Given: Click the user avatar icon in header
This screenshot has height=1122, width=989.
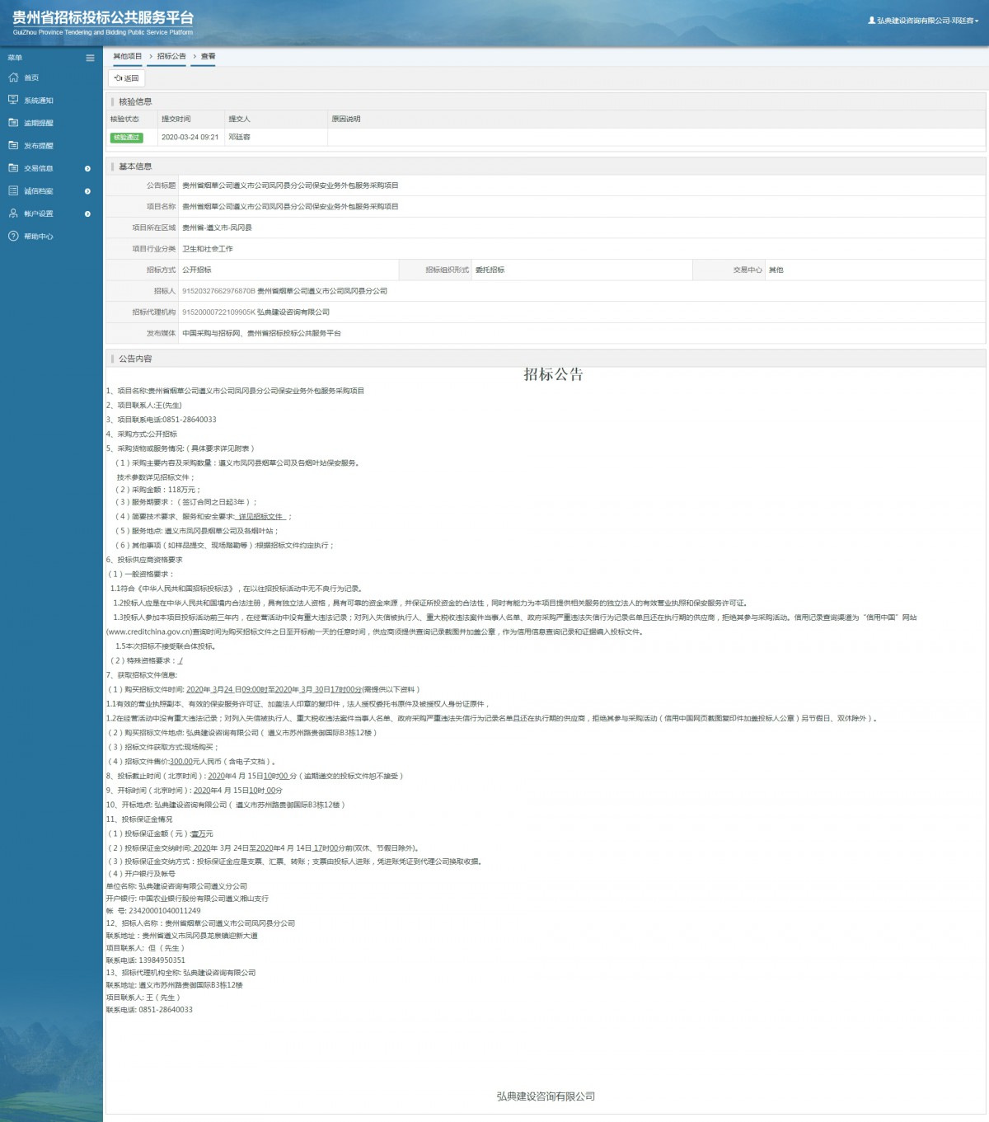Looking at the screenshot, I should click(x=871, y=21).
